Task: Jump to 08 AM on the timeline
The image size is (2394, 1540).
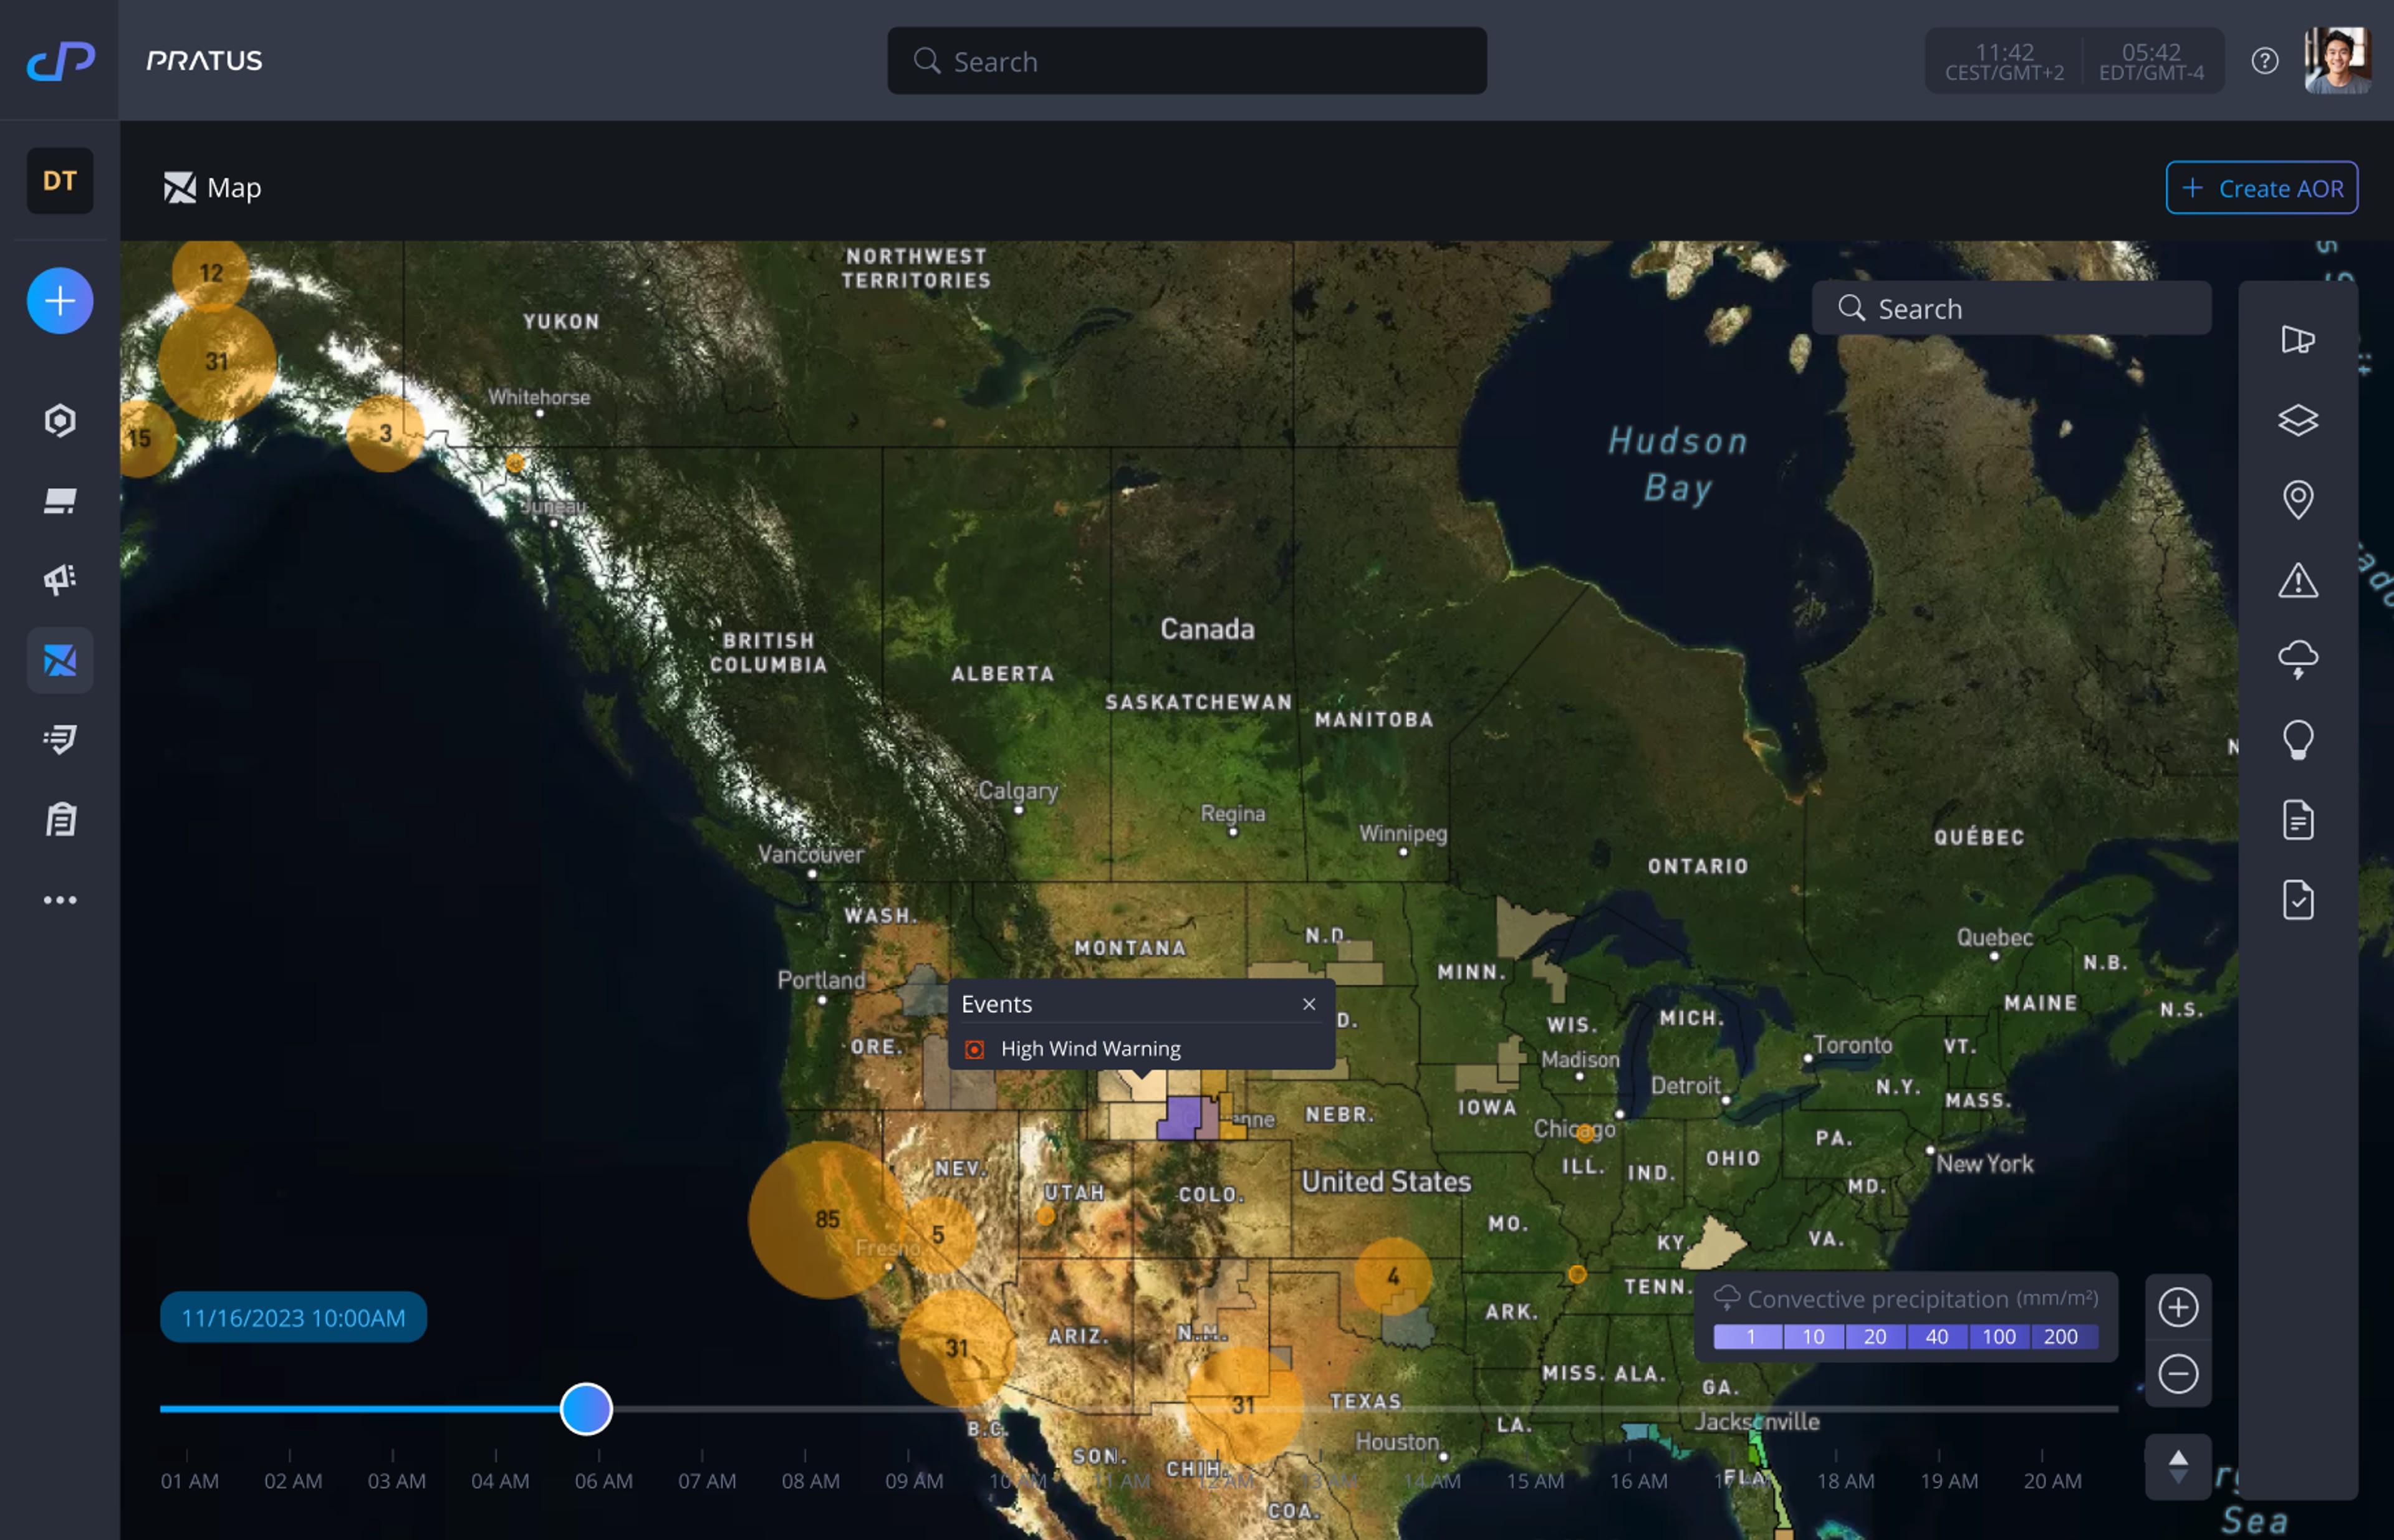Action: point(810,1480)
